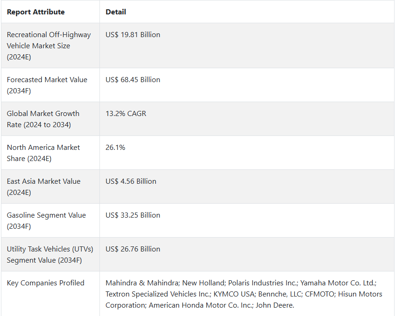Select the North America Market Share cell
This screenshot has width=395, height=316.
click(x=43, y=153)
